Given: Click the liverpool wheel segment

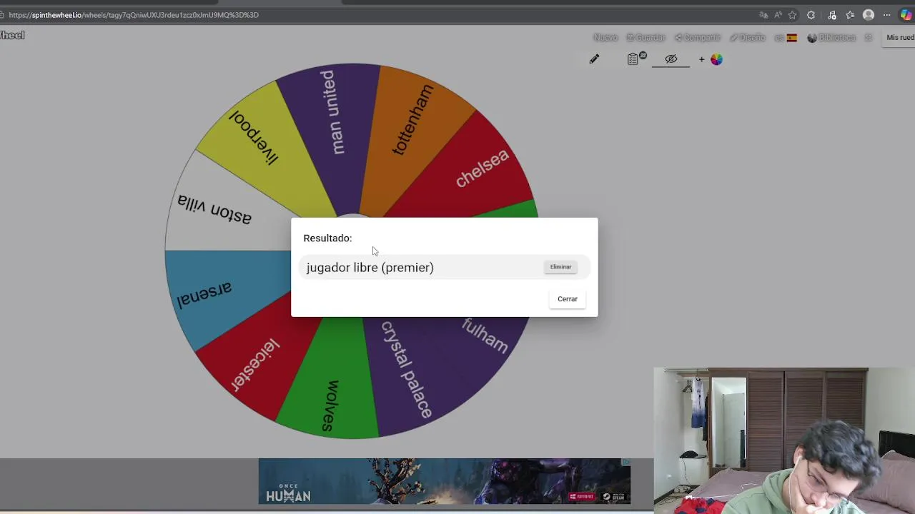Looking at the screenshot, I should pos(253,138).
